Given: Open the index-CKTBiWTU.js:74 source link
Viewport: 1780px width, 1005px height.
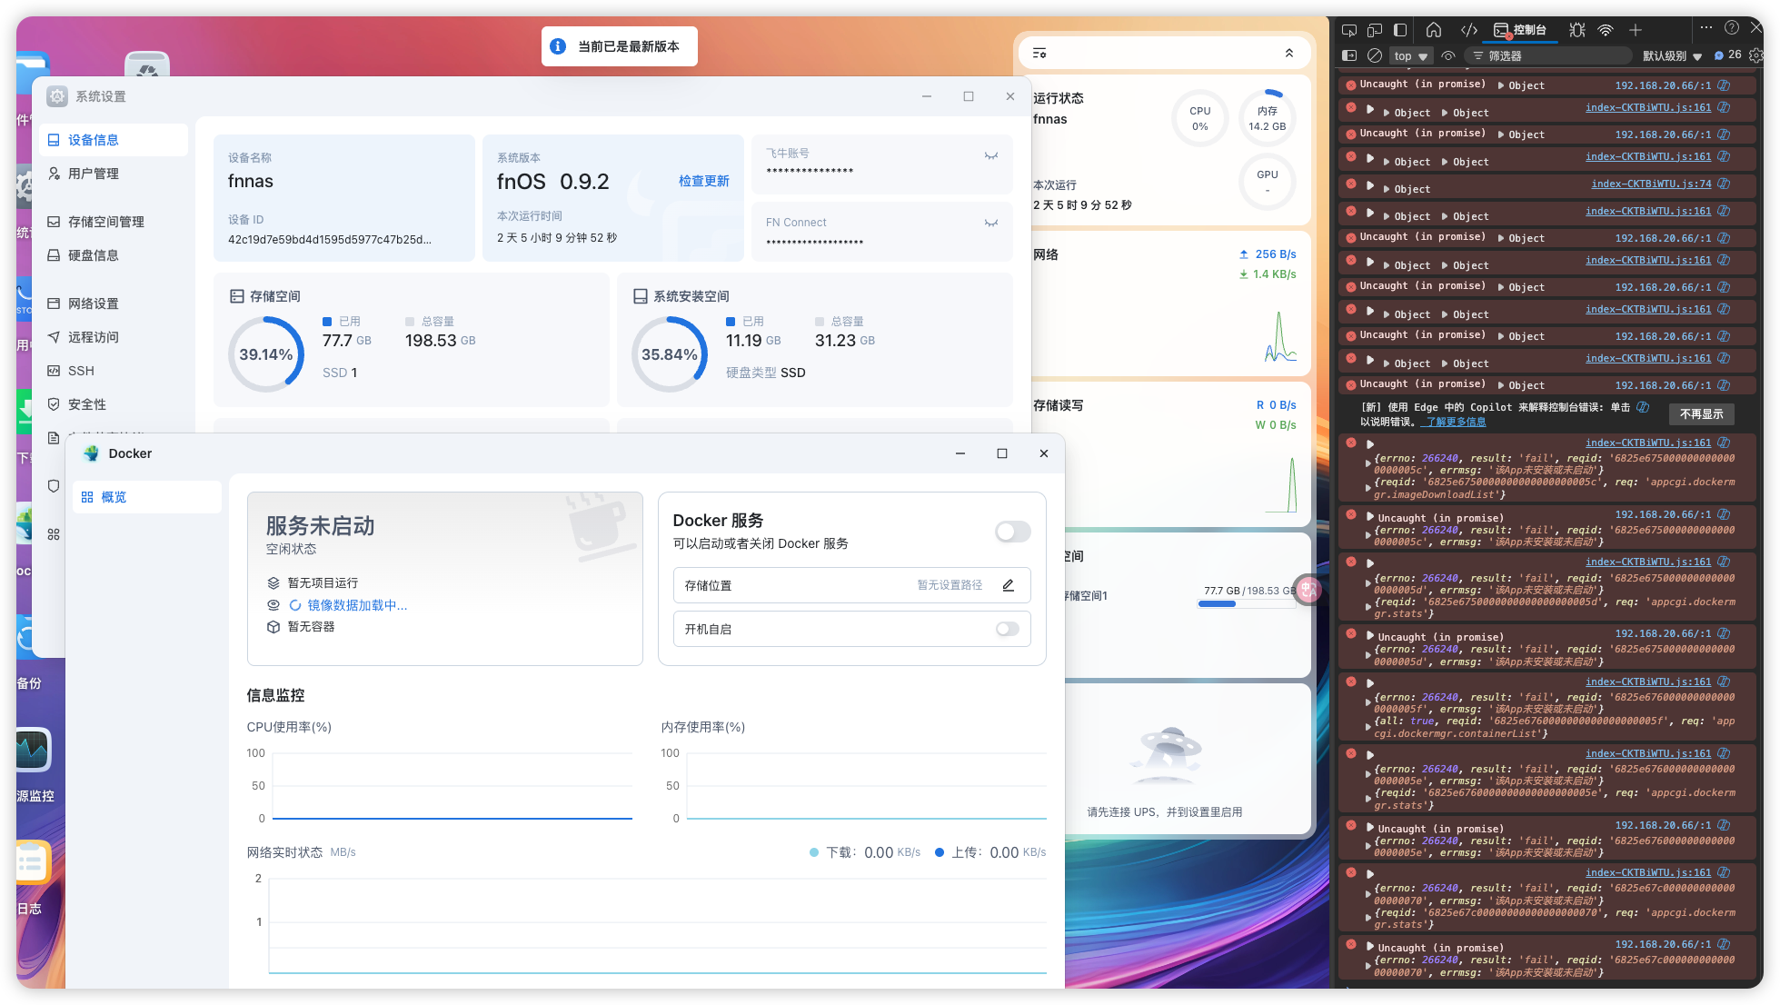Looking at the screenshot, I should pyautogui.click(x=1651, y=184).
